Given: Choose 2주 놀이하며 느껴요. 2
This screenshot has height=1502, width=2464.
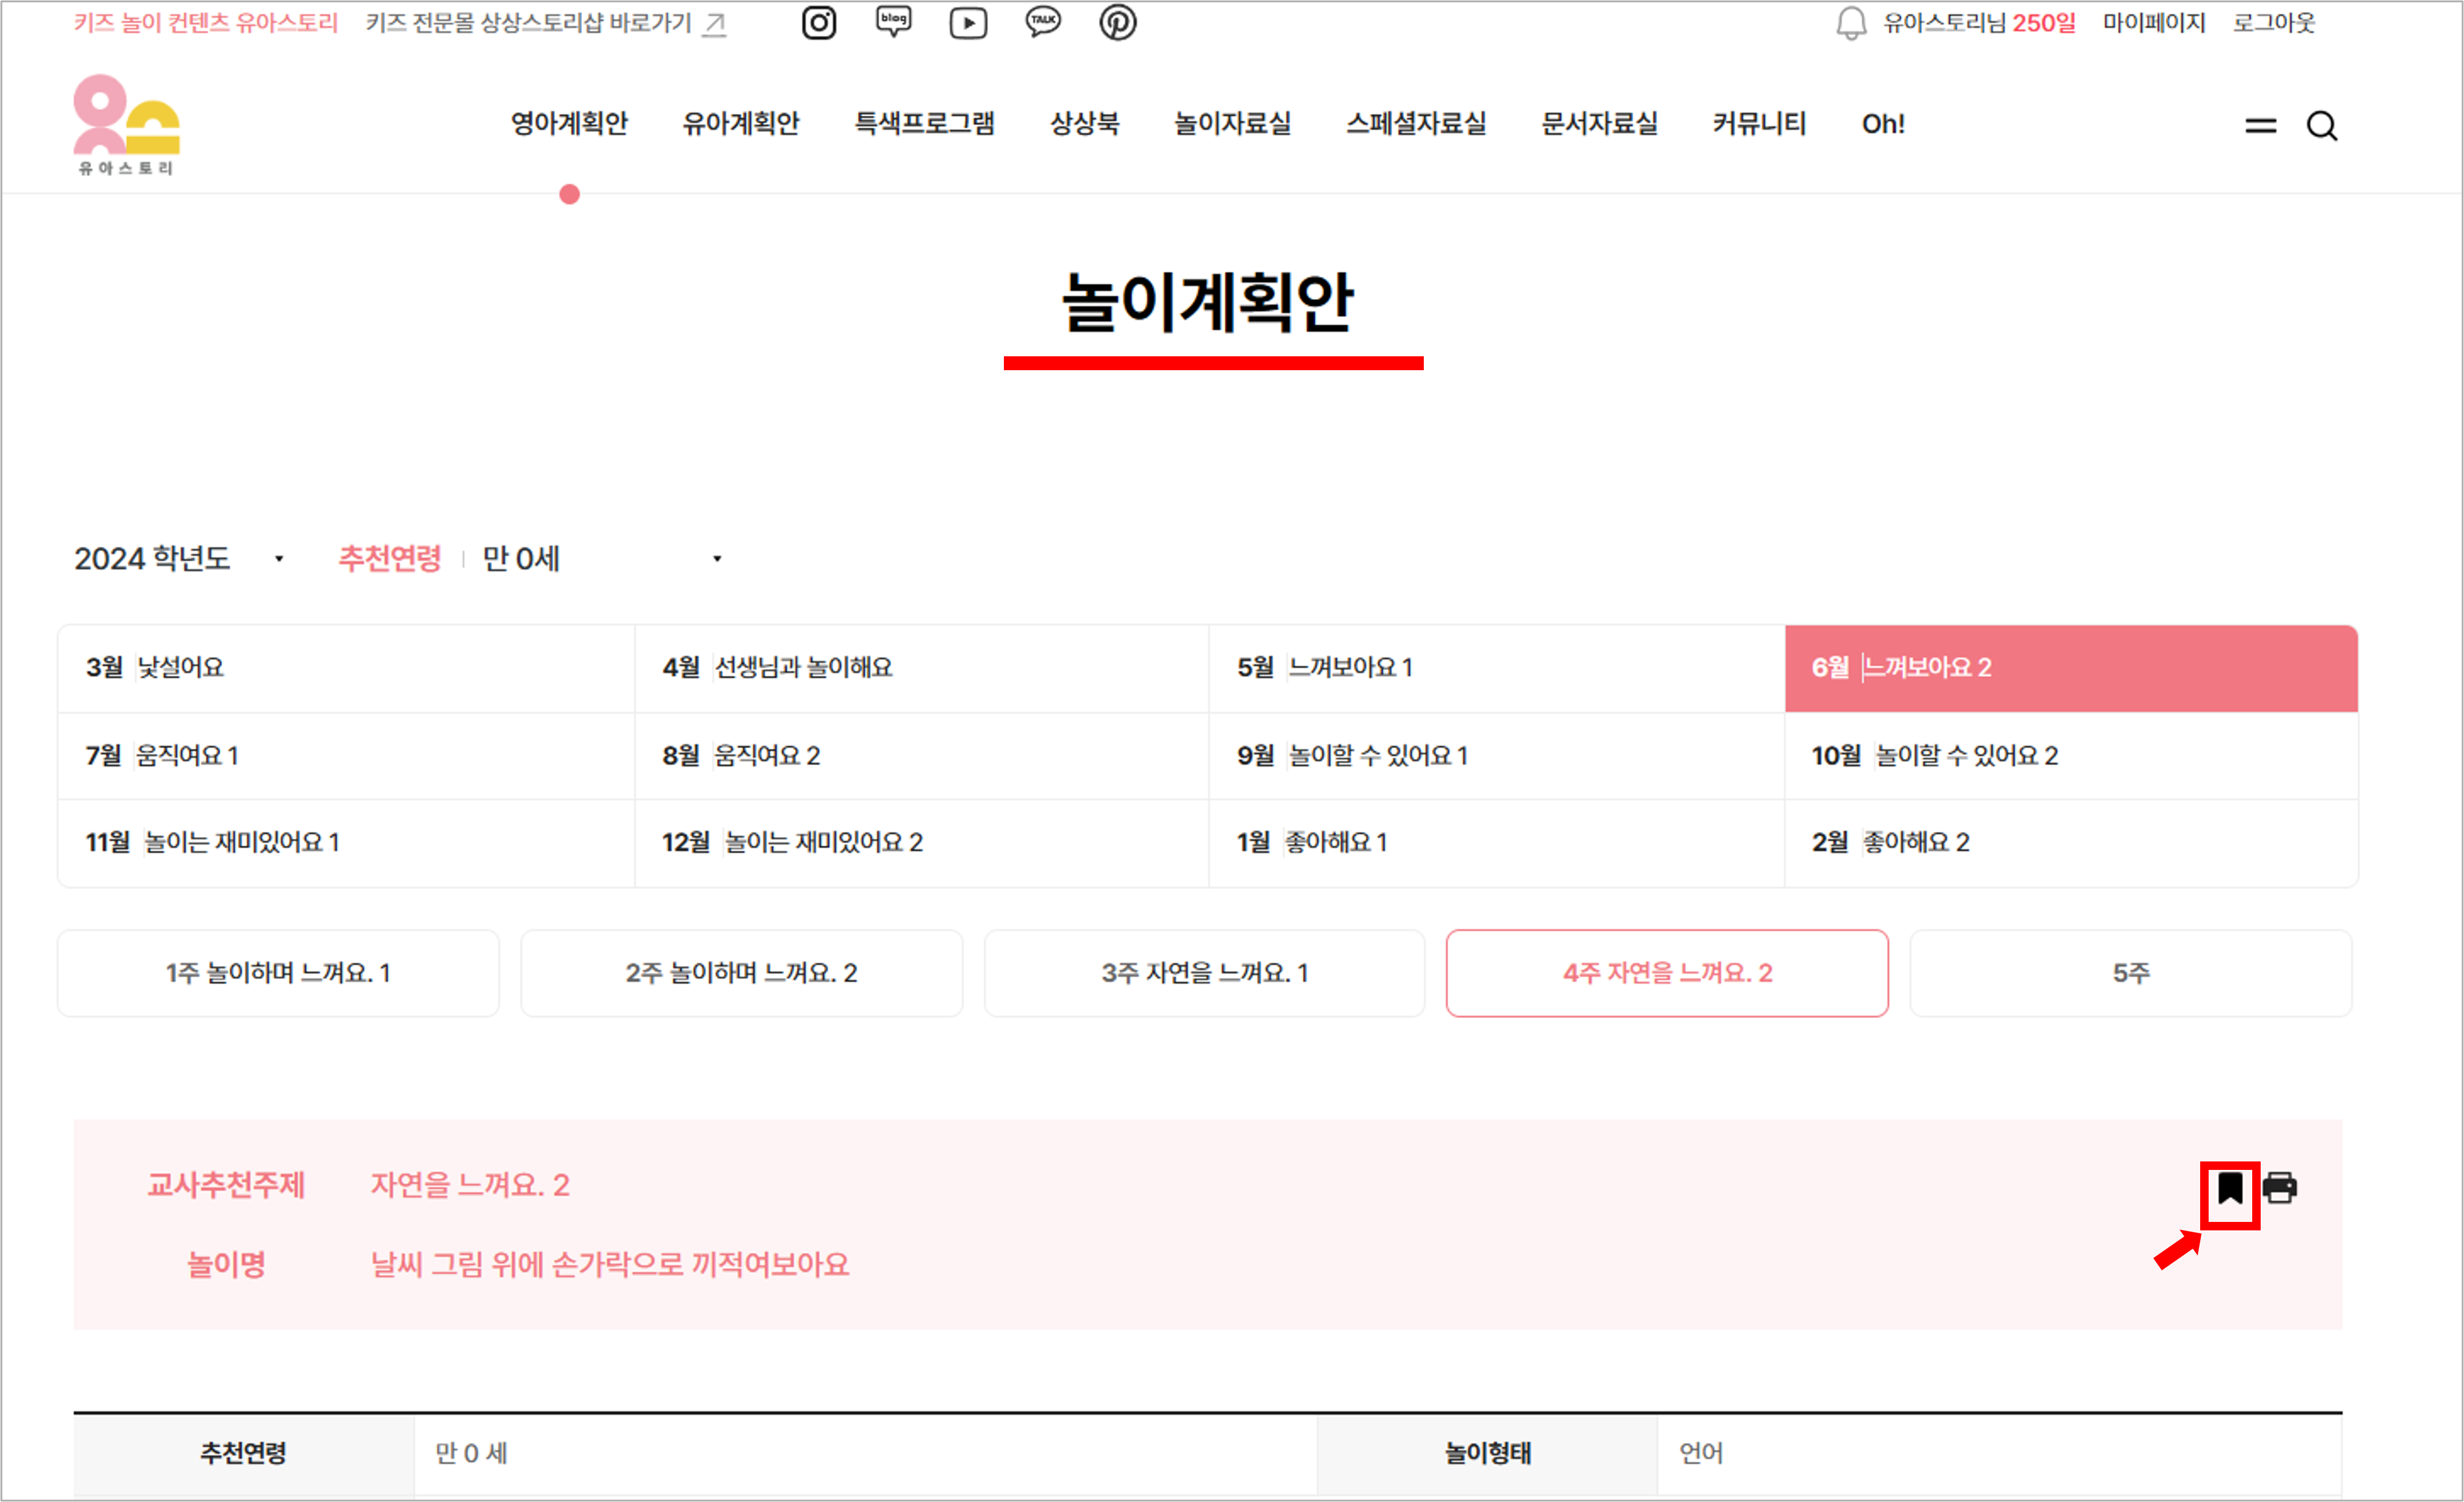Looking at the screenshot, I should coord(742,973).
